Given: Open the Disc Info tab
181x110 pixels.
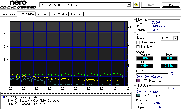Looking at the screenshot, I should pos(43,14).
